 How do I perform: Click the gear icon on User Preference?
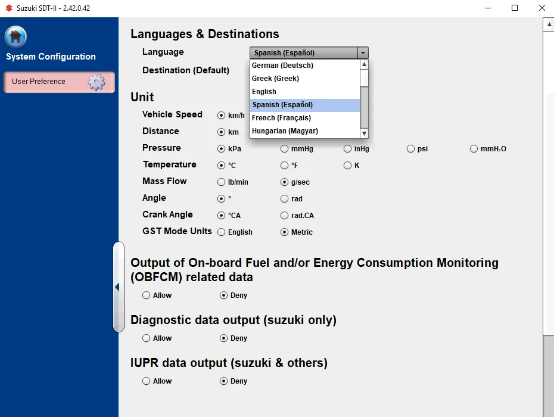[x=97, y=82]
